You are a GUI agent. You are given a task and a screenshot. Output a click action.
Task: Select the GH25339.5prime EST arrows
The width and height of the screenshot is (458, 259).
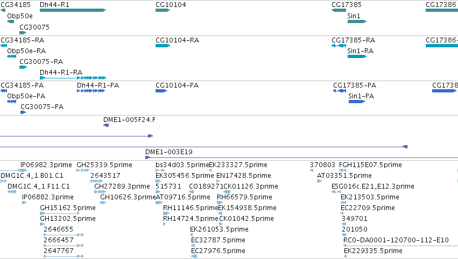coord(83,170)
